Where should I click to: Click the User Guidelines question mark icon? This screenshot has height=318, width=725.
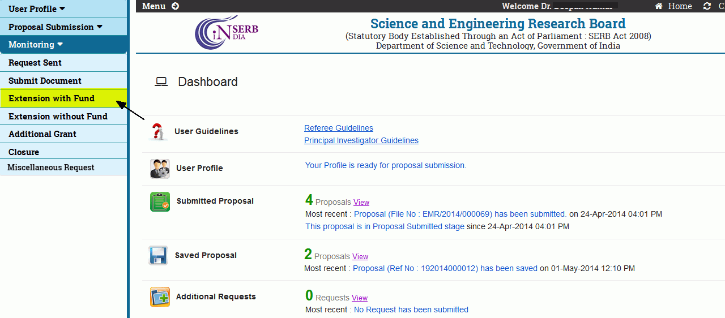(x=158, y=131)
